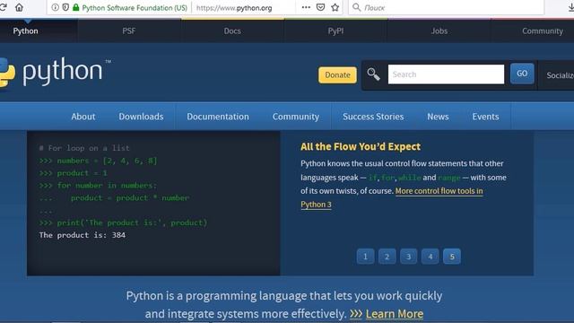Viewport: 574px width, 323px height.
Task: Open the News navigation menu
Action: pyautogui.click(x=438, y=117)
